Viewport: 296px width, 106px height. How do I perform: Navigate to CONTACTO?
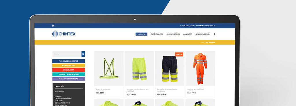(x=188, y=34)
